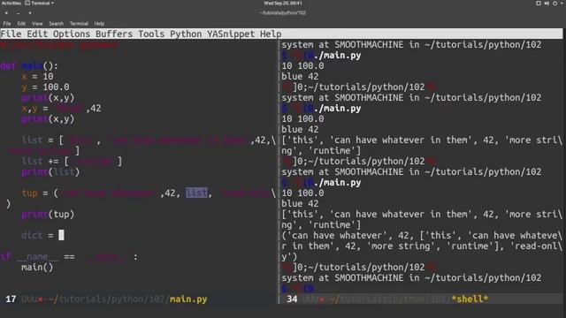Click the 'y = 100.0' assignment in editor
Image resolution: width=566 pixels, height=318 pixels.
click(45, 87)
